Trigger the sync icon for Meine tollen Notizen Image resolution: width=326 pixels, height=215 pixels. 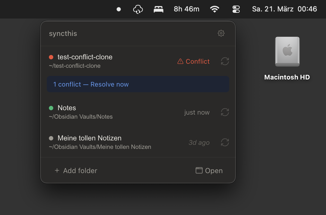coord(225,142)
